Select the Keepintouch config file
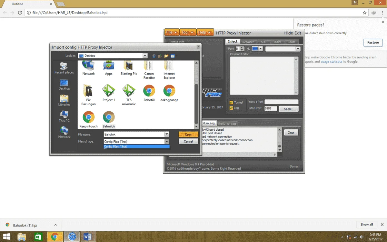 point(88,119)
